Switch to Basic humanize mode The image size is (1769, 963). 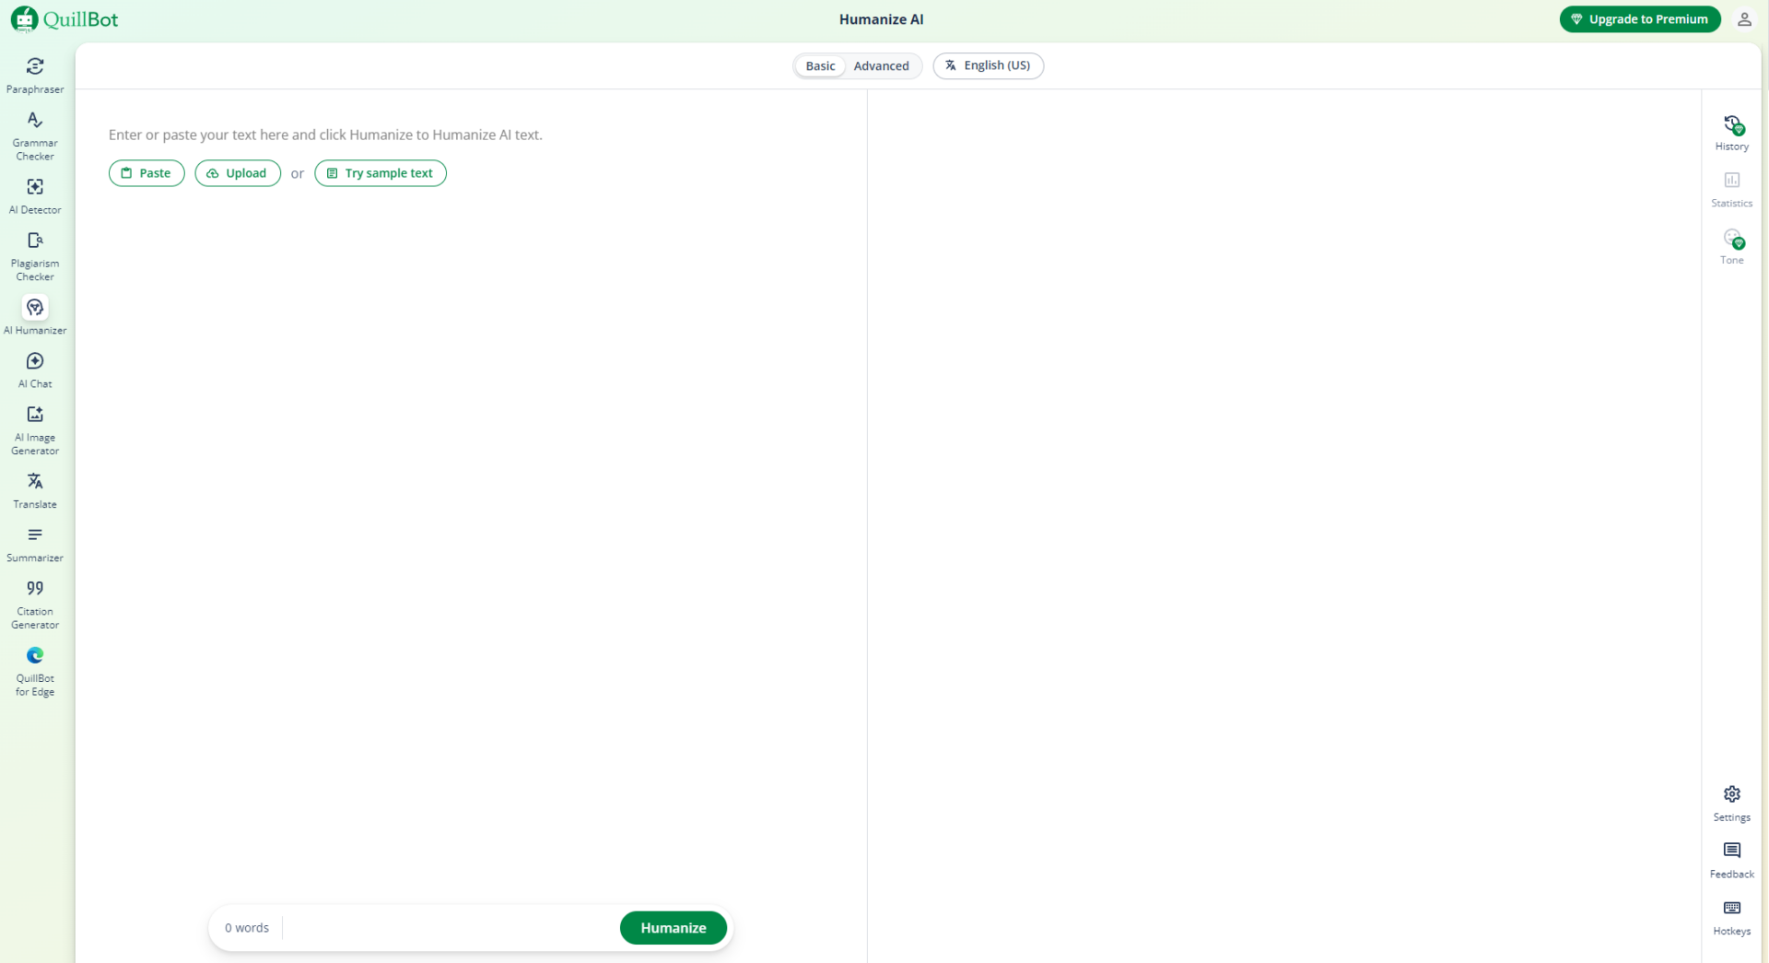click(819, 65)
